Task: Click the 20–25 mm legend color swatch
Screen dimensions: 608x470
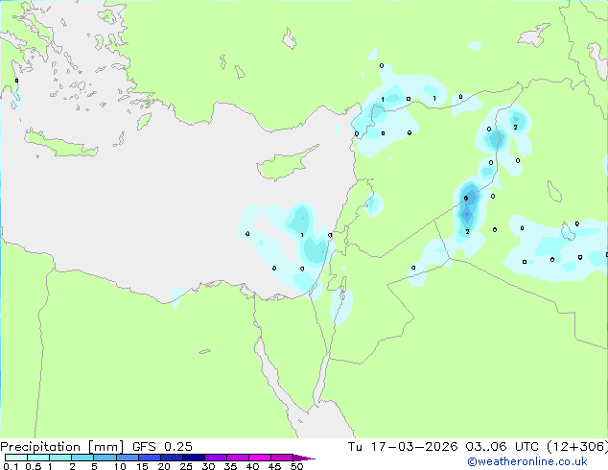Action: [x=172, y=458]
